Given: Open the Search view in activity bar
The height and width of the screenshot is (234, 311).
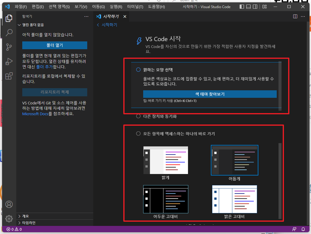Looking at the screenshot, I should [x=9, y=33].
